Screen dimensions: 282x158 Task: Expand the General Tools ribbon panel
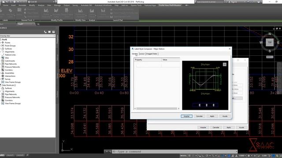(x=28, y=20)
